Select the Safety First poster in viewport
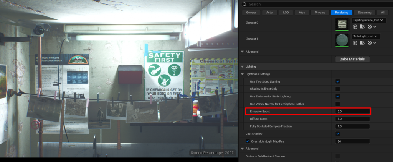This screenshot has height=162, width=393. click(164, 75)
